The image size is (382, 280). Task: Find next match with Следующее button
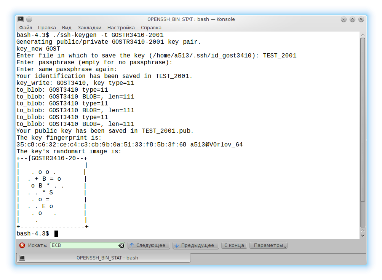149,245
